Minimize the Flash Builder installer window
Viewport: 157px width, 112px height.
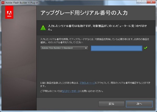click(139, 2)
